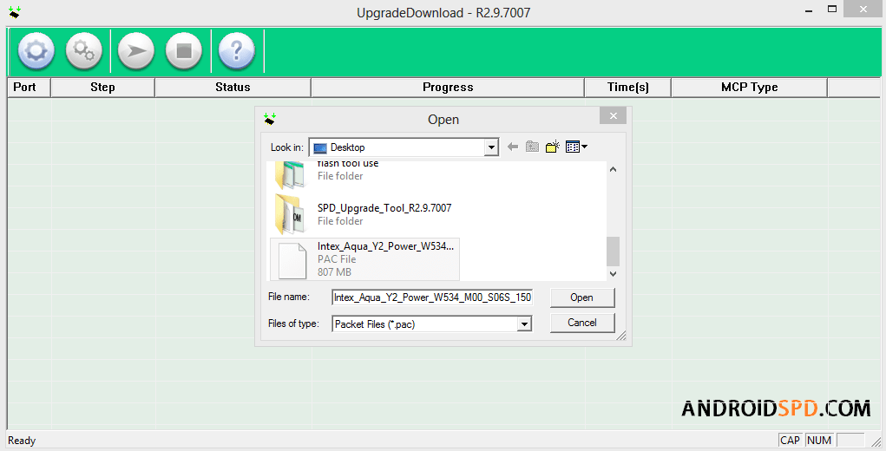Click the Ready status bar text

pyautogui.click(x=22, y=441)
